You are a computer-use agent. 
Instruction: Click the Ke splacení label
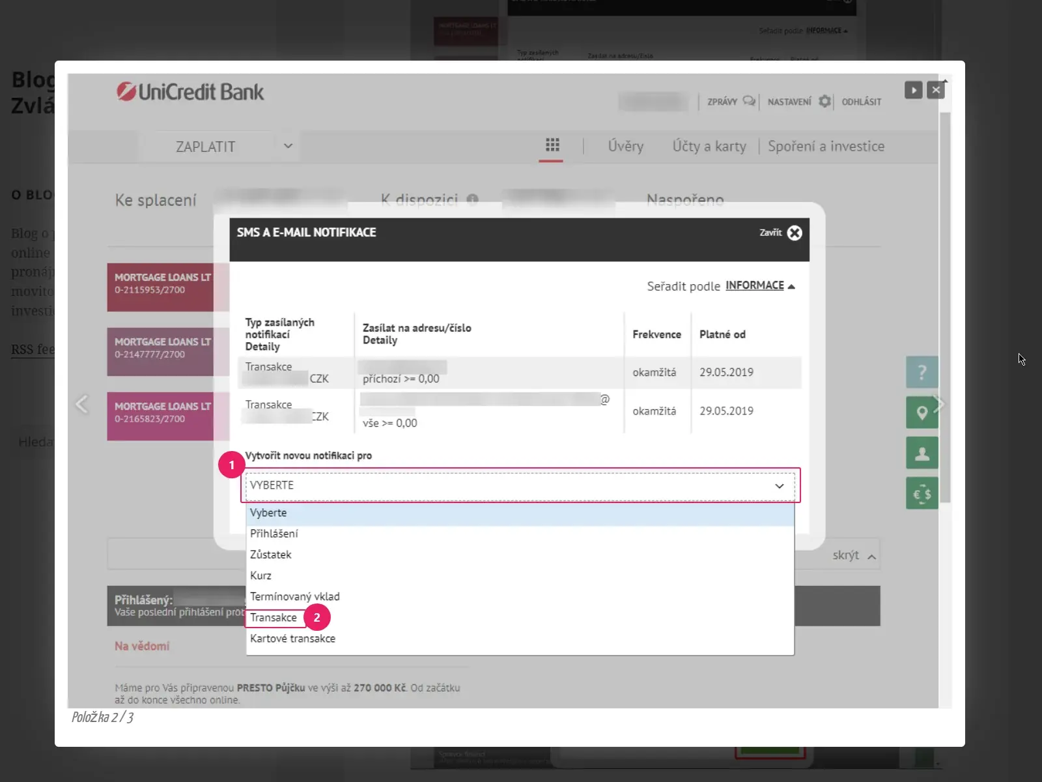point(156,200)
